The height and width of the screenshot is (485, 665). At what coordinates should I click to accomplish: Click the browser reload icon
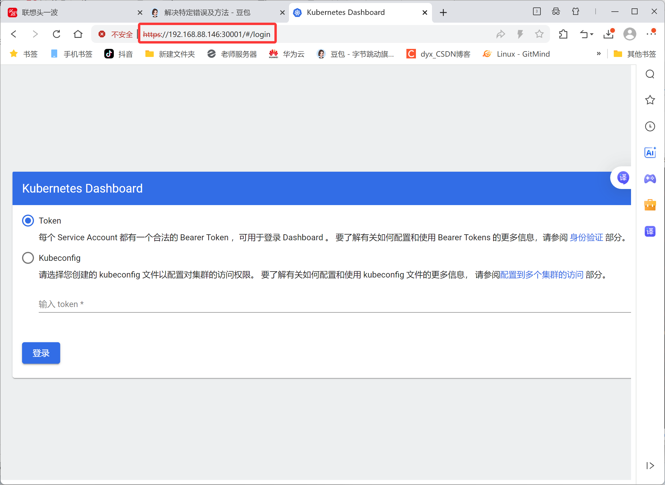point(57,34)
